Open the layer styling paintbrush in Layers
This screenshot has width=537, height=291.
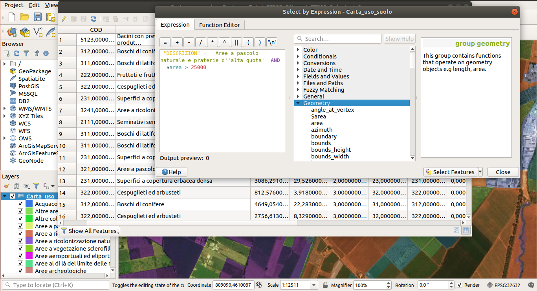6,186
